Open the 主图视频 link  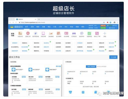point(58,47)
